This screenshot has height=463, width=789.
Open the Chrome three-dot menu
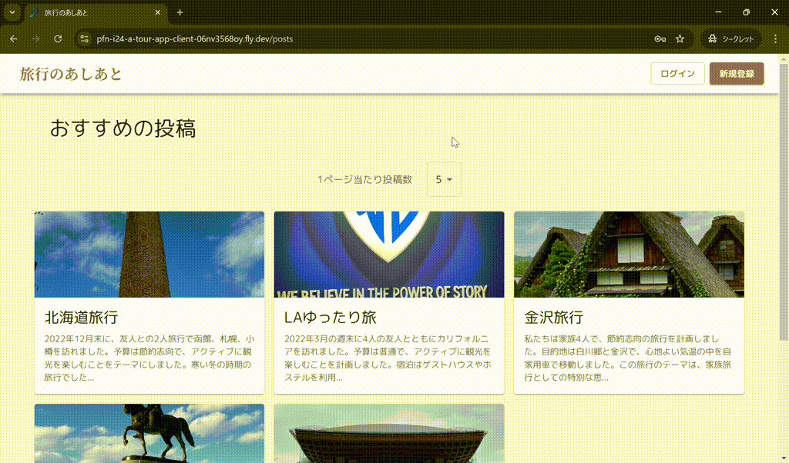pos(775,38)
